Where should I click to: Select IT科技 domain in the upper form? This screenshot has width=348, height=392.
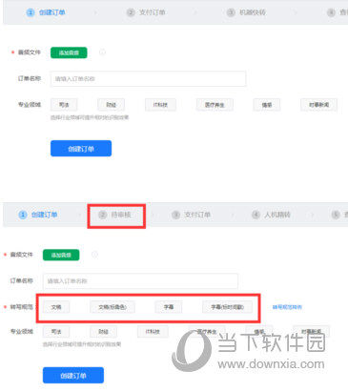pos(160,105)
